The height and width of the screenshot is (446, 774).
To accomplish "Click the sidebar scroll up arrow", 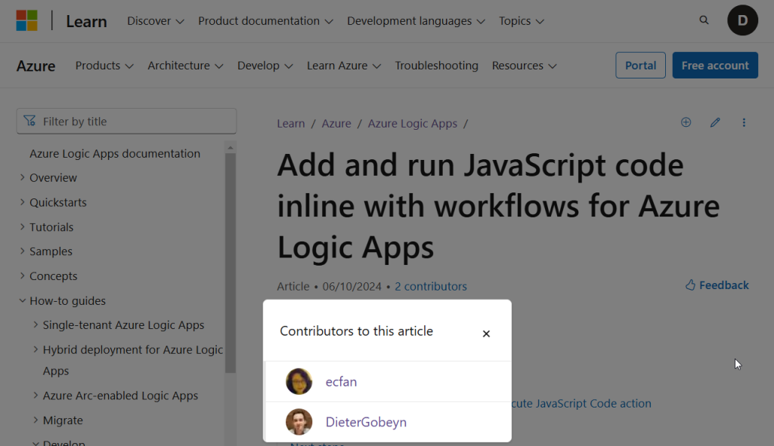I will (231, 147).
